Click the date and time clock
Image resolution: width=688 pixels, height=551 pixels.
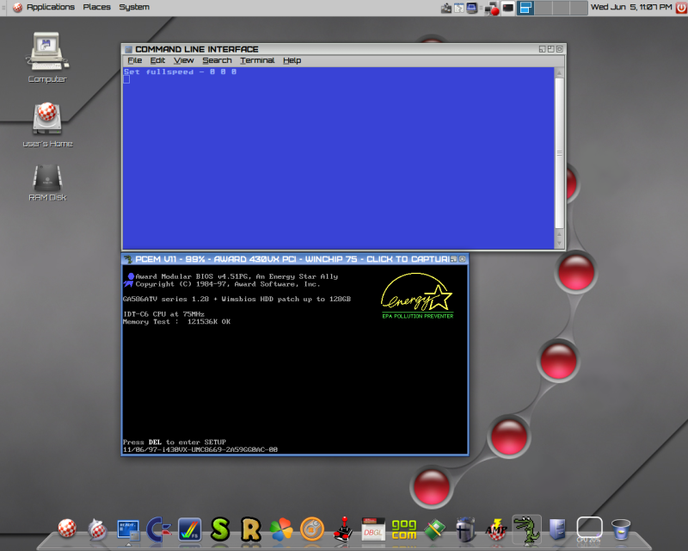point(631,7)
